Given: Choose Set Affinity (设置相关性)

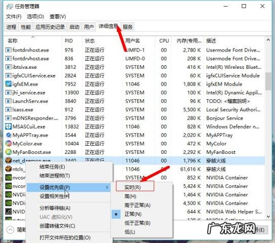Looking at the screenshot, I should tap(55, 196).
